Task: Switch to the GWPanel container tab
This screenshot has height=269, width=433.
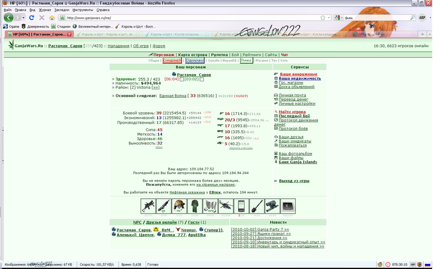Action: (x=382, y=34)
